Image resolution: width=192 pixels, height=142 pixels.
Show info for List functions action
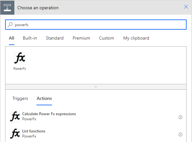[x=180, y=135]
